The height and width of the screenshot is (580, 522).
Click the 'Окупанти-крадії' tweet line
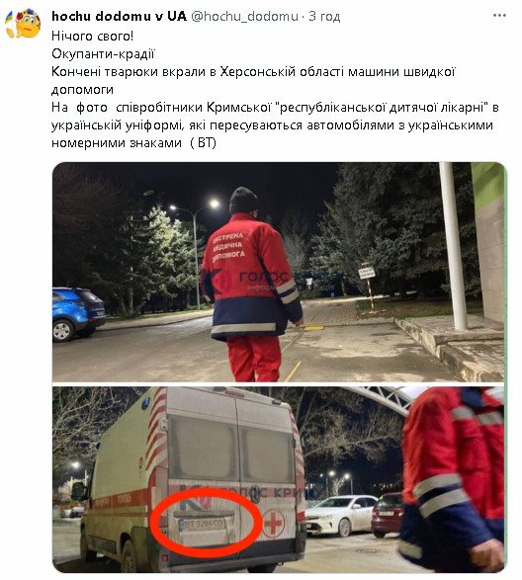tap(103, 54)
